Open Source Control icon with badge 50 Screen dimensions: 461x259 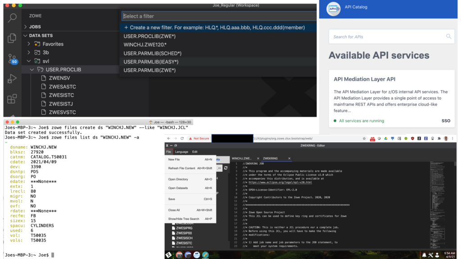[x=12, y=59]
